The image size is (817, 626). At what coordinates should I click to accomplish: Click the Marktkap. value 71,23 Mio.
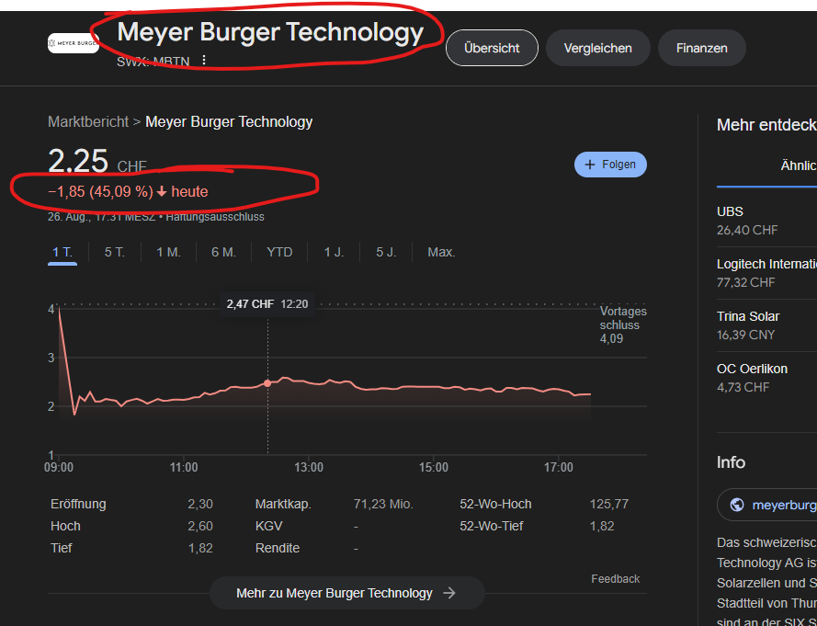point(383,505)
